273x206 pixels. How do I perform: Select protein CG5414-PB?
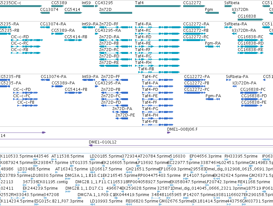73,93
